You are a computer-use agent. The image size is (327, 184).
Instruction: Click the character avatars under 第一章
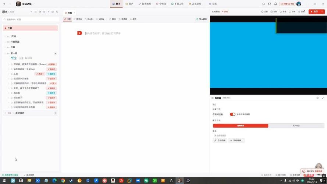point(14,58)
